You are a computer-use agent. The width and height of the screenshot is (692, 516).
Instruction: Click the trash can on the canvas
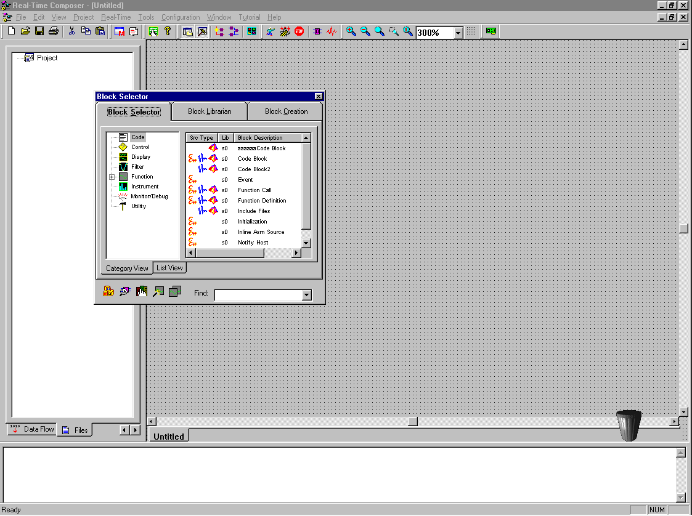(x=629, y=425)
